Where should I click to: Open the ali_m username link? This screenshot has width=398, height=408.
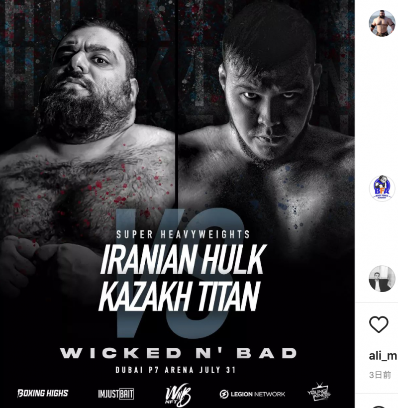(x=383, y=356)
